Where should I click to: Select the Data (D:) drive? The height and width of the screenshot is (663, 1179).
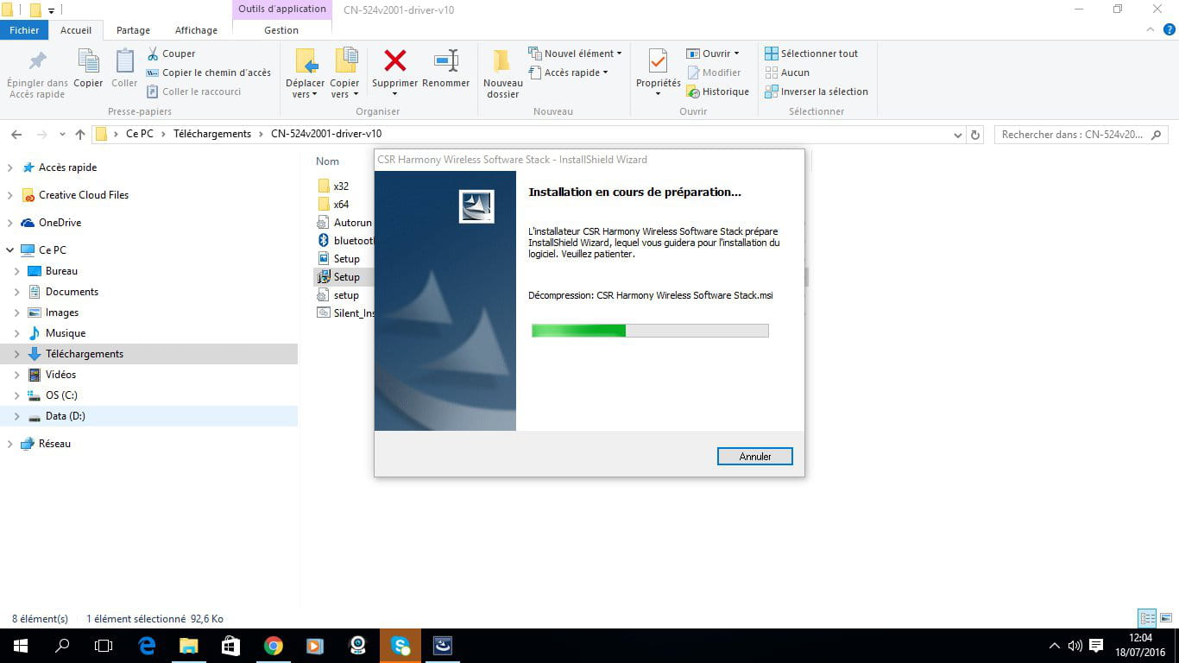65,416
